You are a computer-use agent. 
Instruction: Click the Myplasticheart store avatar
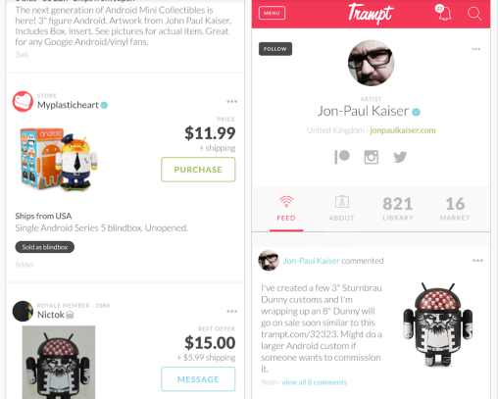[x=23, y=102]
